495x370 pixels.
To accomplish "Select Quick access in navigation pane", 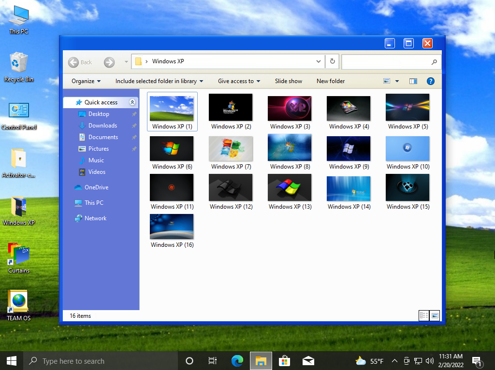I will (101, 102).
